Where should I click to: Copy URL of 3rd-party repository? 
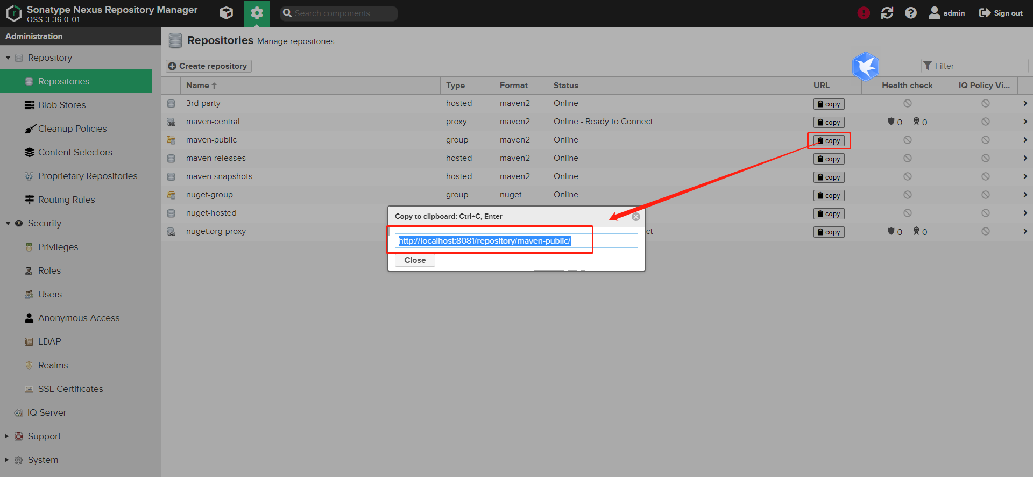(829, 104)
